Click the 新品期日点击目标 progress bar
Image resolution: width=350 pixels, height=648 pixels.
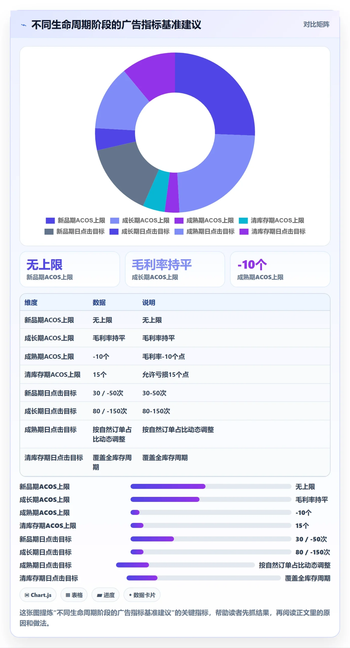[x=211, y=539]
